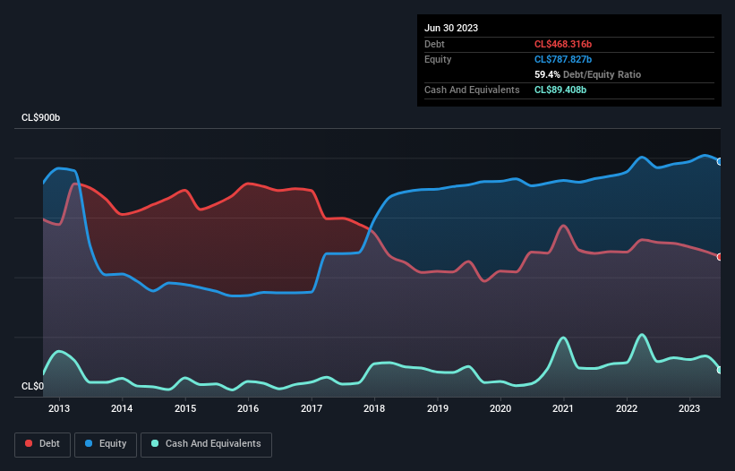The width and height of the screenshot is (735, 471).
Task: Click the teal Cash And Equivalents legend dot
Action: pyautogui.click(x=155, y=443)
